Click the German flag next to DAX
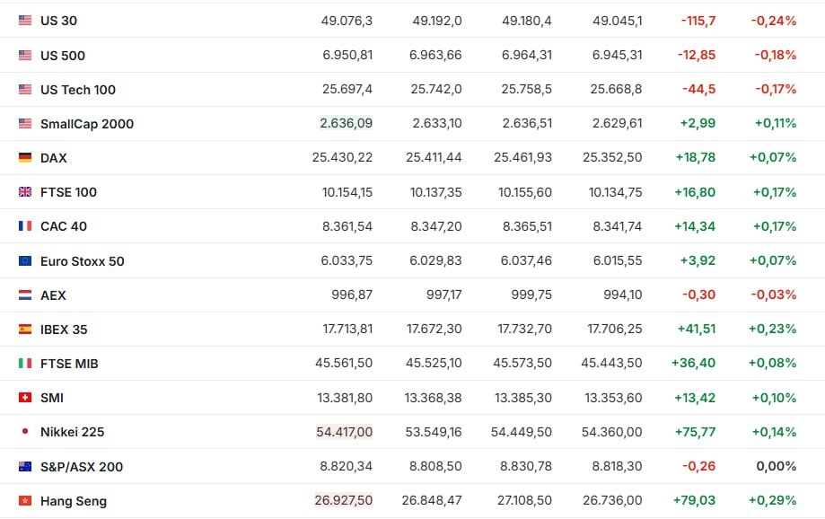 click(x=25, y=158)
